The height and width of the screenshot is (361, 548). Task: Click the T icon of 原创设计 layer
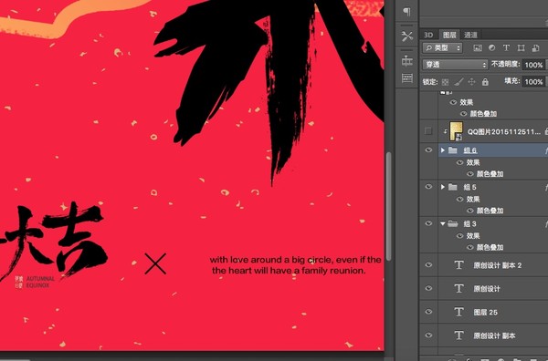coord(458,288)
